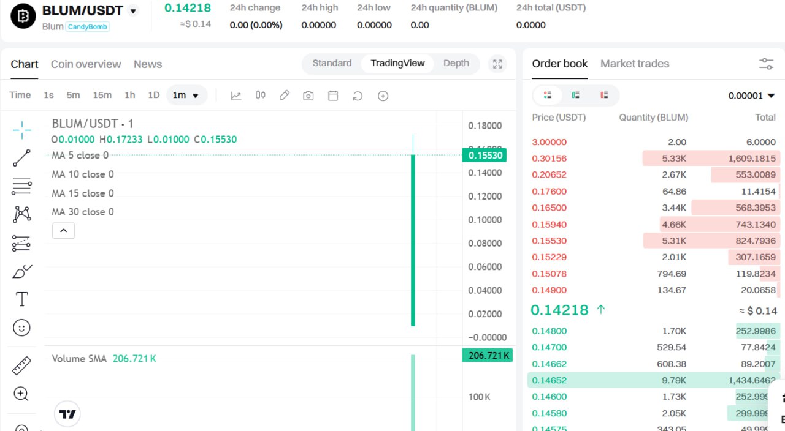Viewport: 785px width, 431px height.
Task: Click the 206.721K volume label
Action: [487, 355]
